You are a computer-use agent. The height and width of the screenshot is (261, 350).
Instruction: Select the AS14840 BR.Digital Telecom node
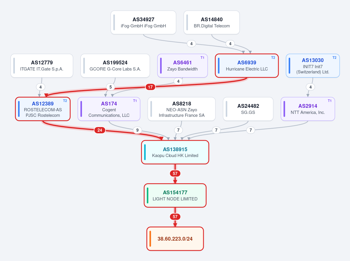tap(212, 22)
